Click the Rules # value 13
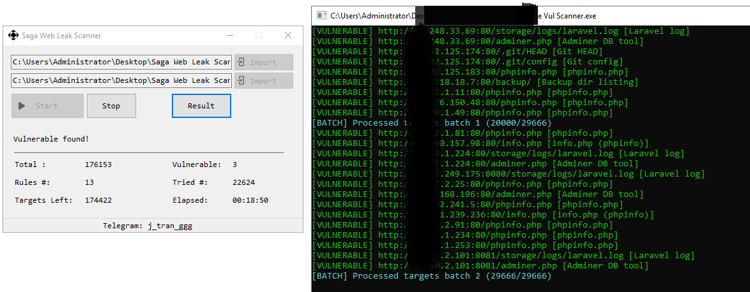This screenshot has height=292, width=750. pyautogui.click(x=89, y=182)
